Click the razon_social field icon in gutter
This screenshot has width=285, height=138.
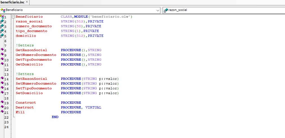(x=2, y=21)
